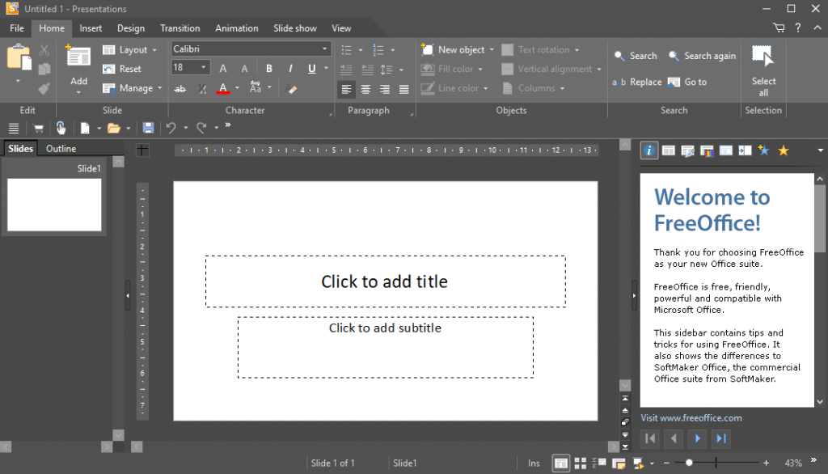Open the Layout dropdown

(130, 49)
